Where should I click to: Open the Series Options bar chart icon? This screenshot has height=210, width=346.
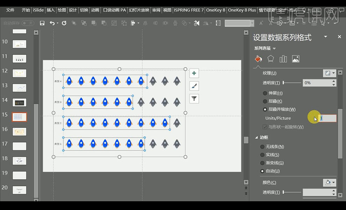[x=283, y=59]
